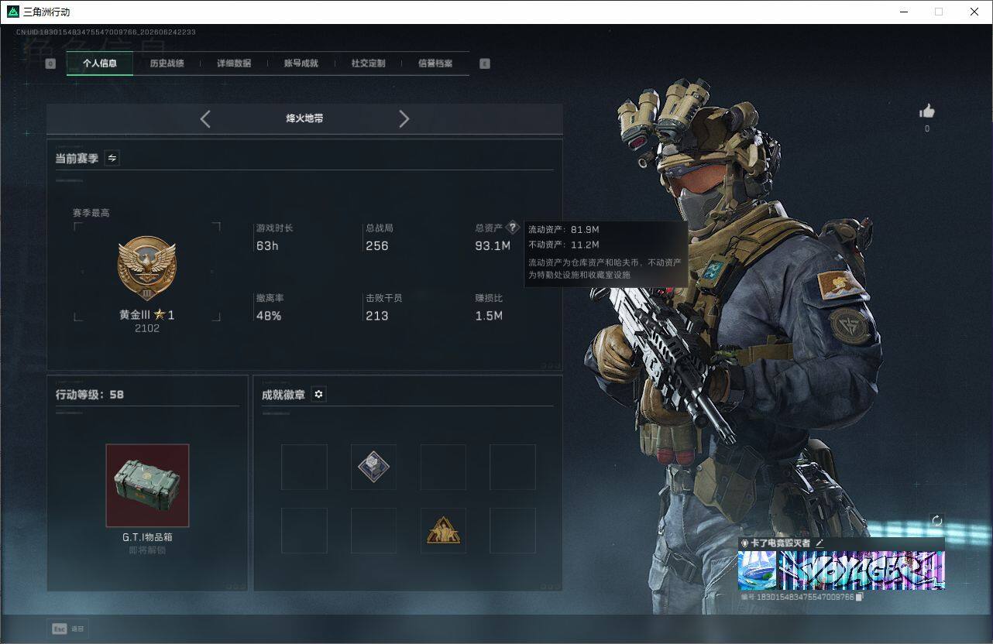This screenshot has width=993, height=644.
Task: Click the question mark beside 总资产
Action: (x=512, y=228)
